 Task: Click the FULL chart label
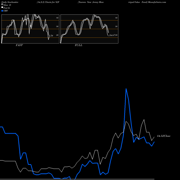tap(78, 45)
